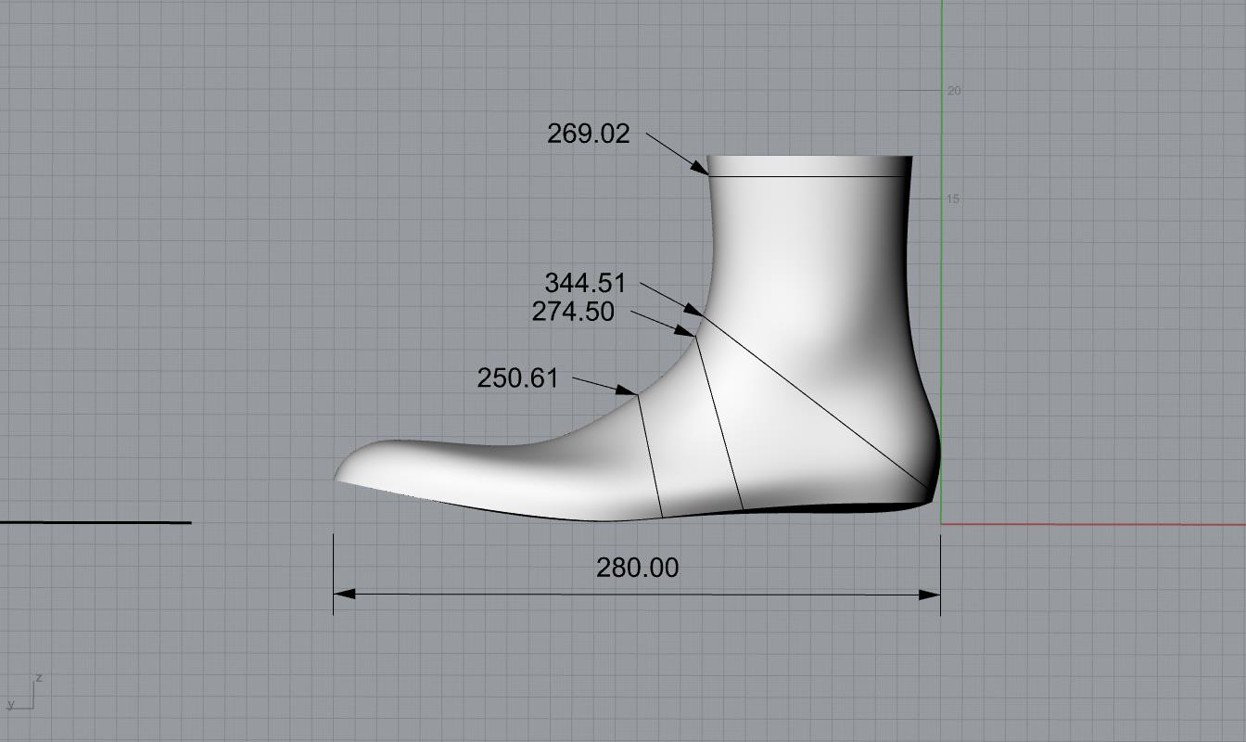Select the horizontal ankle girth line at top

tap(807, 176)
